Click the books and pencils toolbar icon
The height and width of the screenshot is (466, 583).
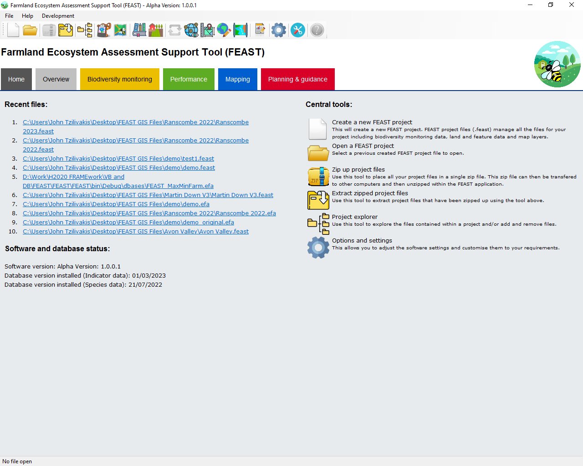pyautogui.click(x=139, y=30)
